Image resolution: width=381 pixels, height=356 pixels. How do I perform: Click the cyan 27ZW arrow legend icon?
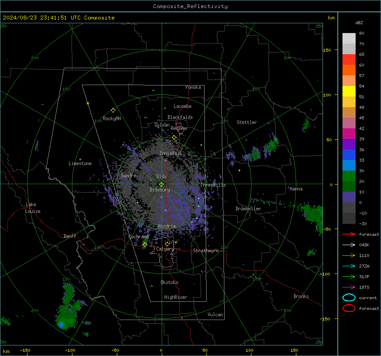coord(349,266)
